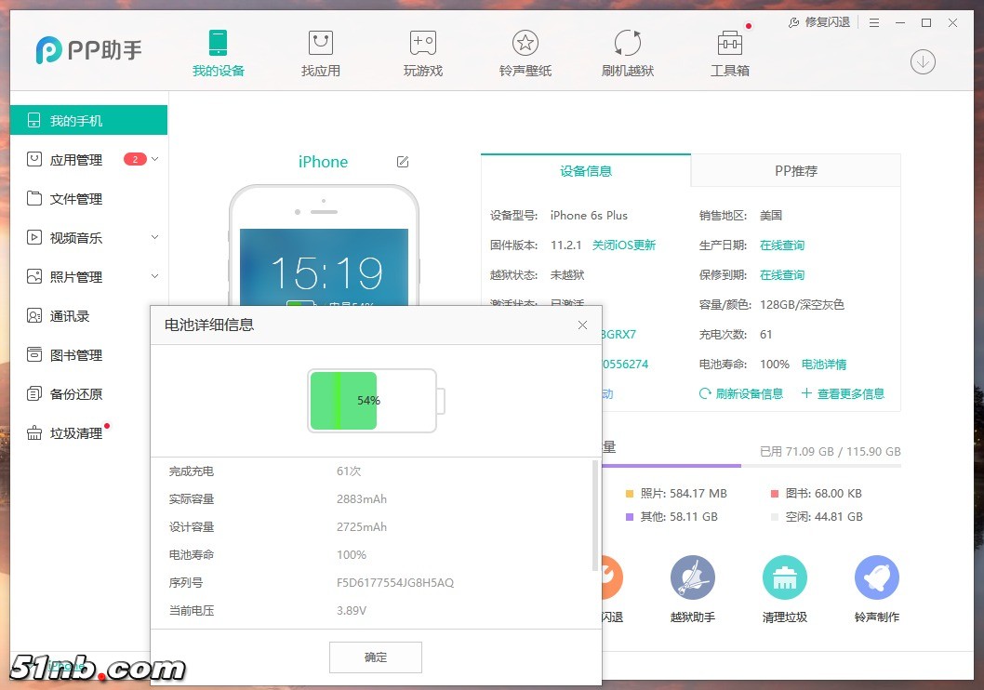Switch to the PP推荐 tab

point(795,171)
